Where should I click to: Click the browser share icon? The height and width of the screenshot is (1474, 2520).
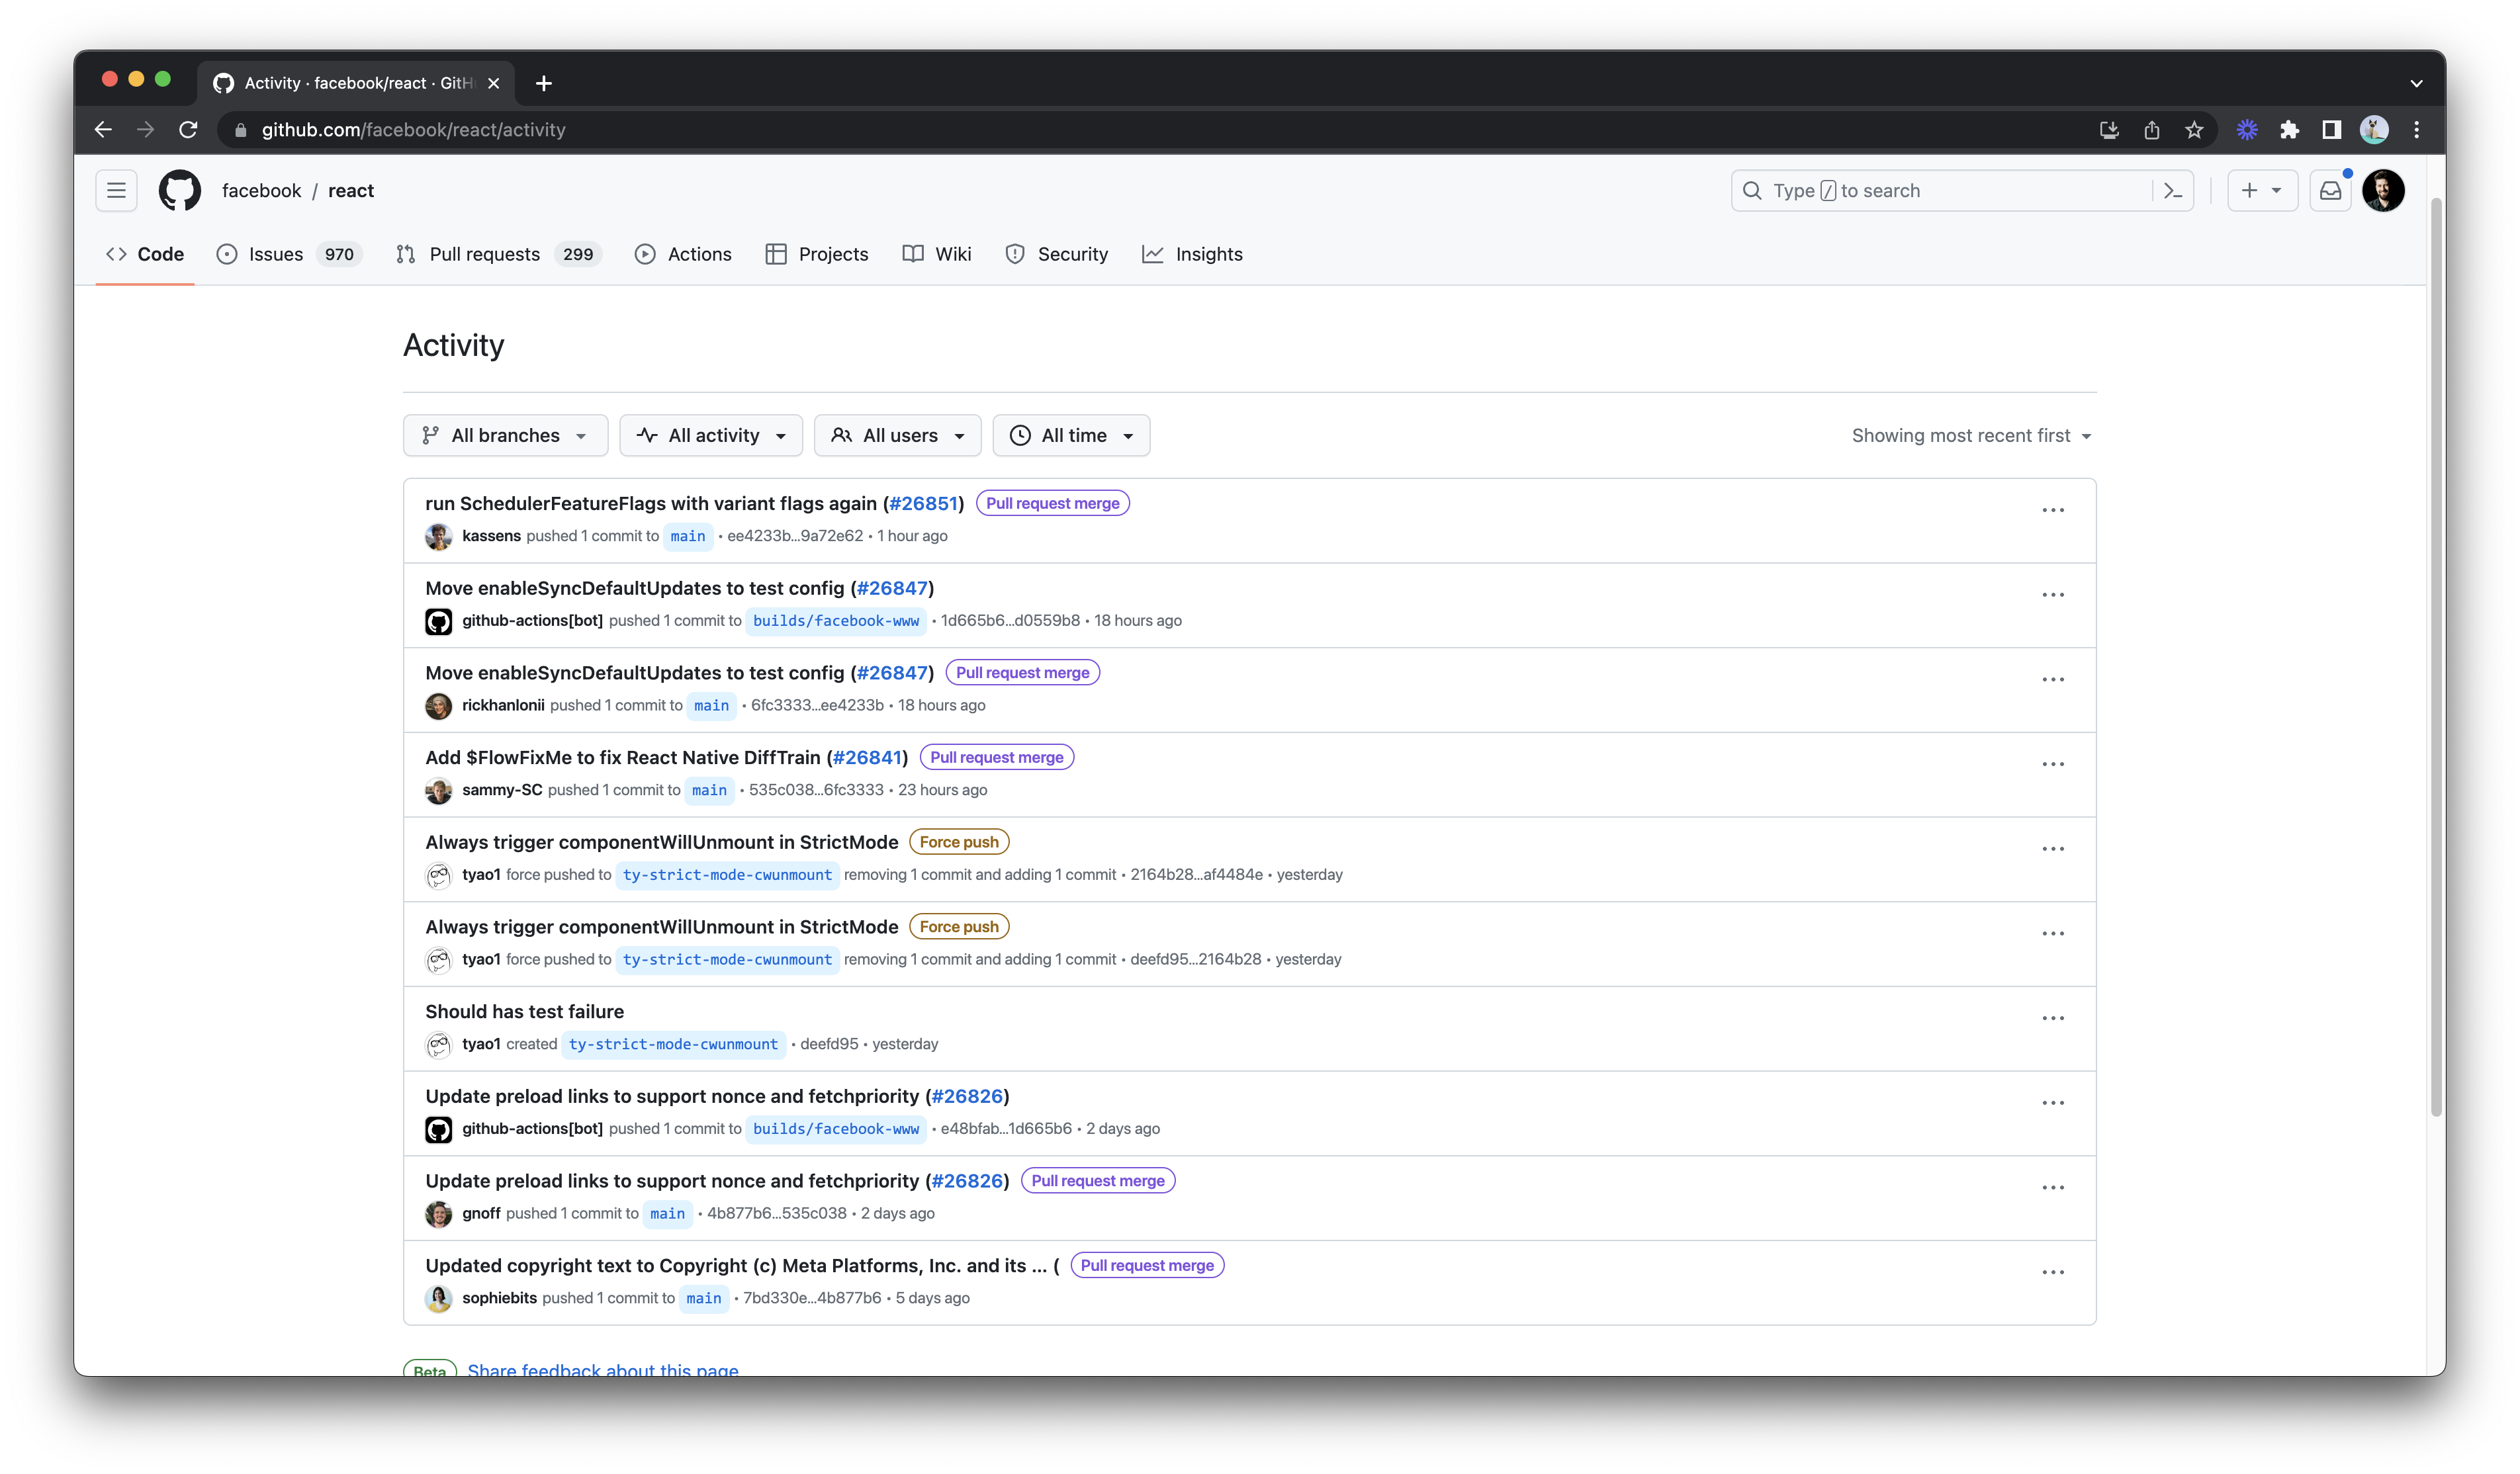[2152, 129]
